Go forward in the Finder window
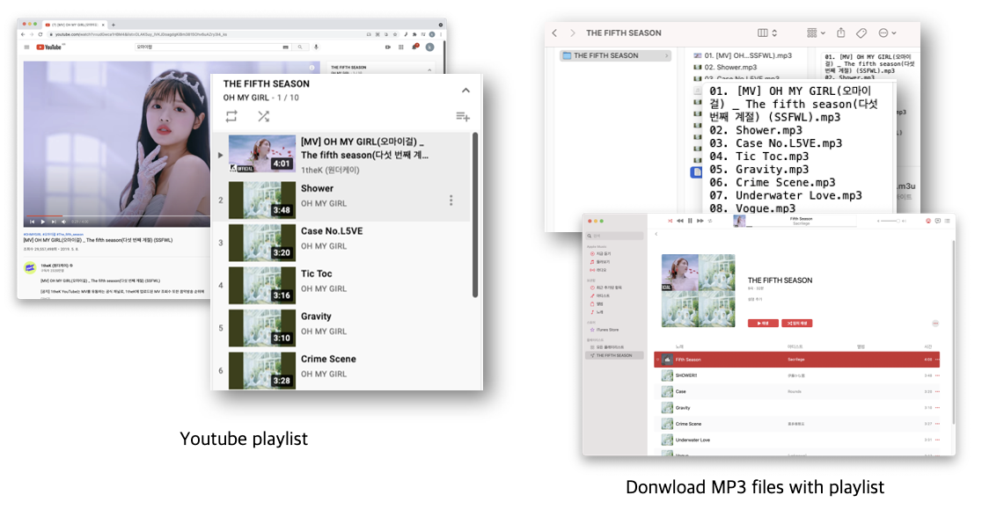Screen dimensions: 982x517 click(x=573, y=33)
